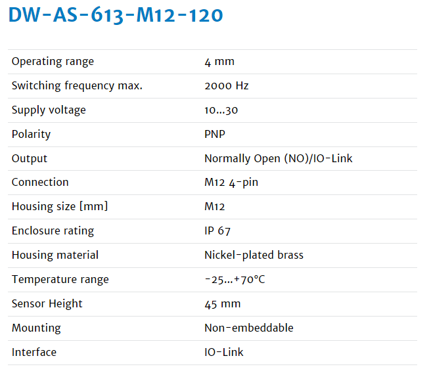The height and width of the screenshot is (375, 431).
Task: Select the Interface row label
Action: [x=34, y=352]
